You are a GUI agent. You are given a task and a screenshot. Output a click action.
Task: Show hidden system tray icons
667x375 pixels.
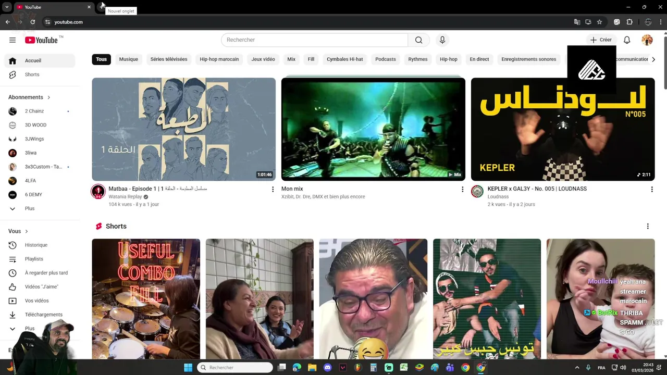coord(577,368)
